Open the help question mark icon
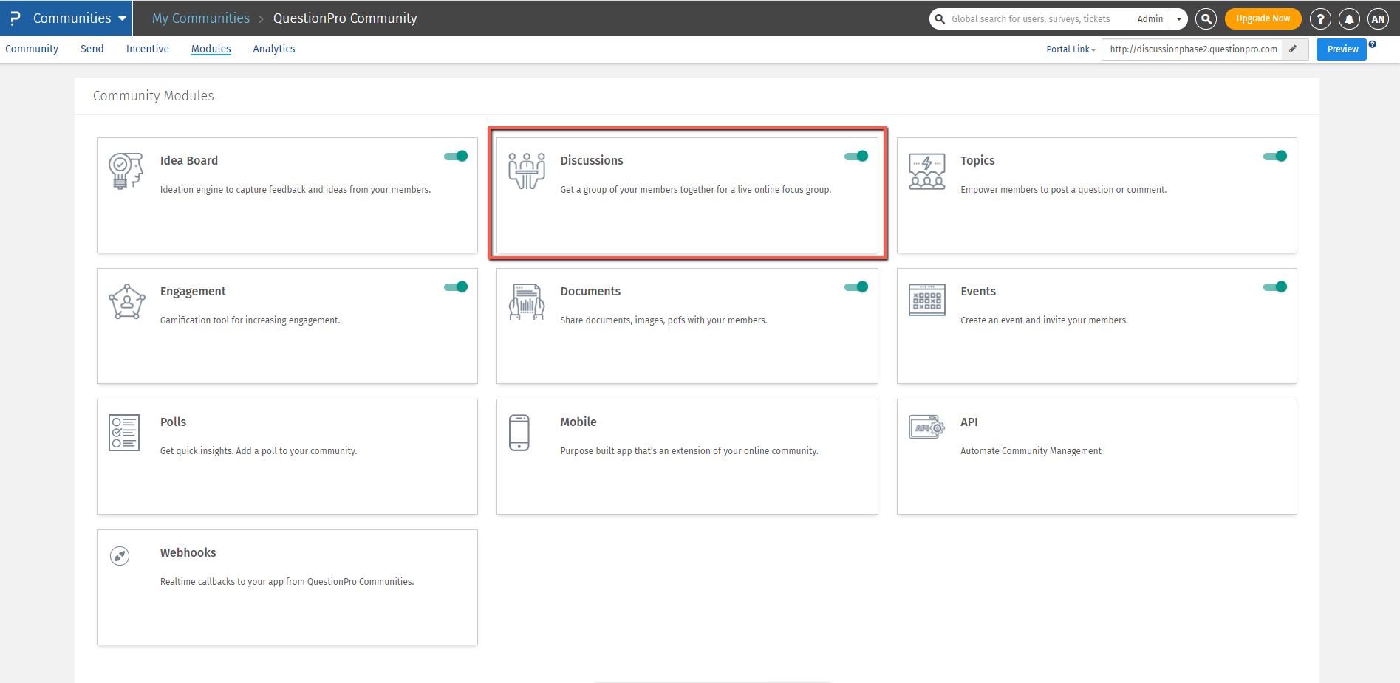 coord(1320,19)
